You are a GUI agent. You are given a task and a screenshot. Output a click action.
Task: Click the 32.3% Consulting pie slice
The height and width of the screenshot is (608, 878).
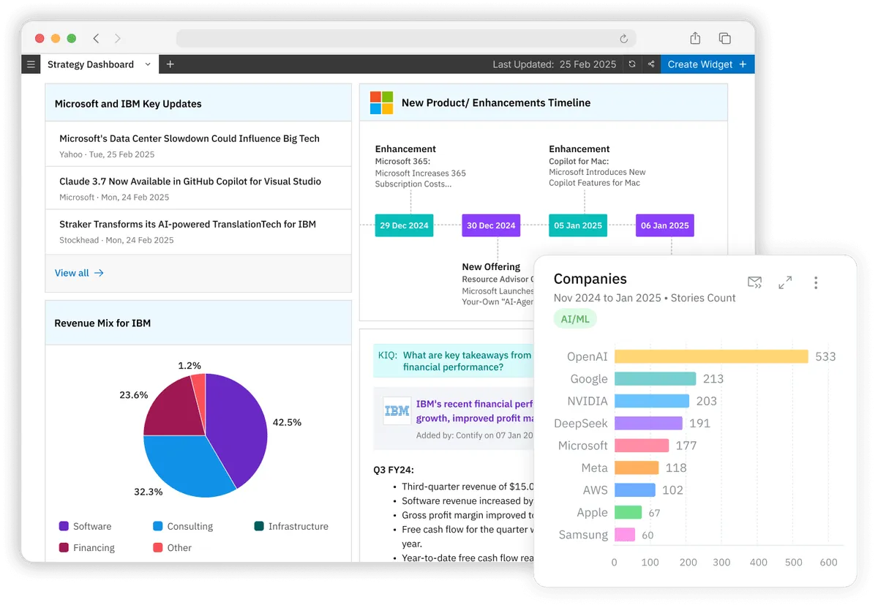187,467
